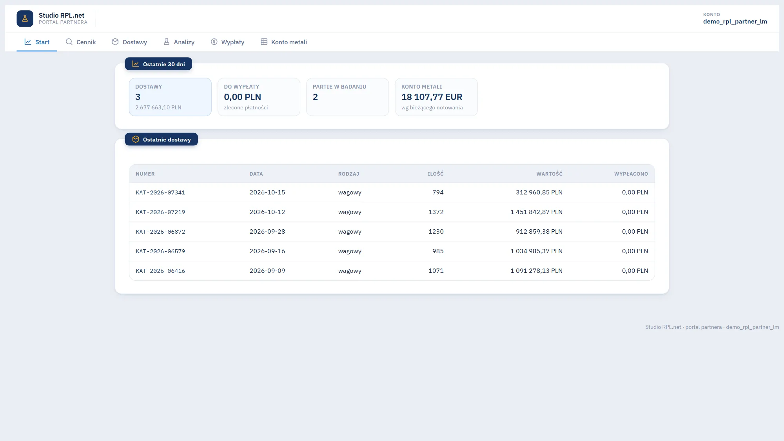The image size is (784, 441).
Task: Click the ILOŚĆ column header
Action: 436,174
